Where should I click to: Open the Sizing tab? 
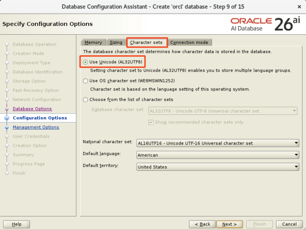(x=116, y=43)
